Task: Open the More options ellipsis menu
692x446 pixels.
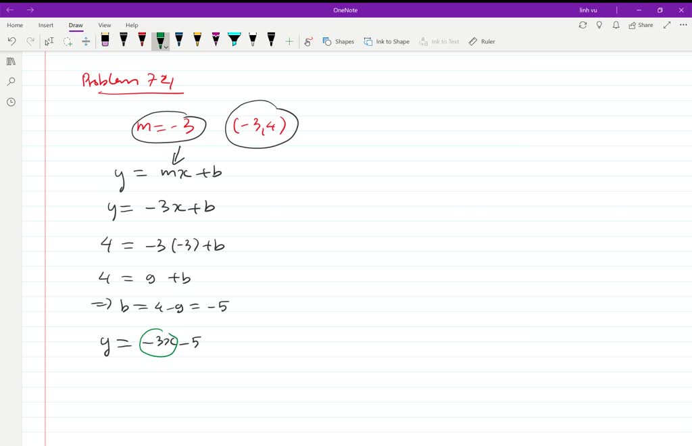Action: pos(683,24)
